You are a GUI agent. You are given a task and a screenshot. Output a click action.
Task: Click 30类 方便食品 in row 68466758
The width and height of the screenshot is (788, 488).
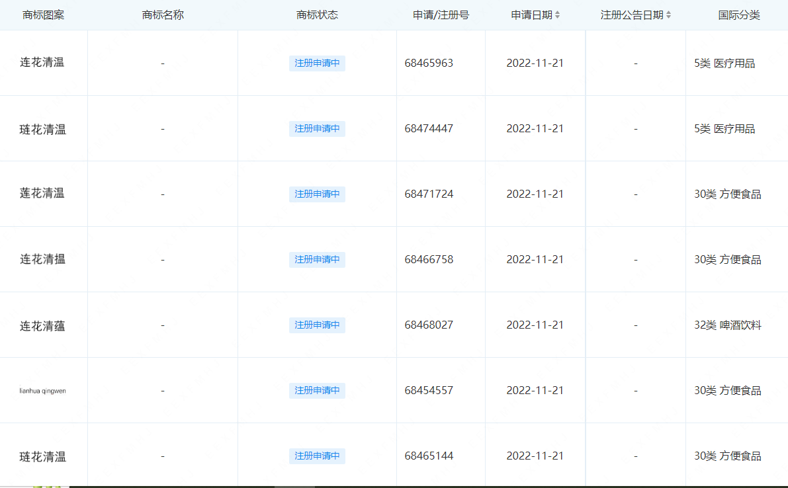727,260
